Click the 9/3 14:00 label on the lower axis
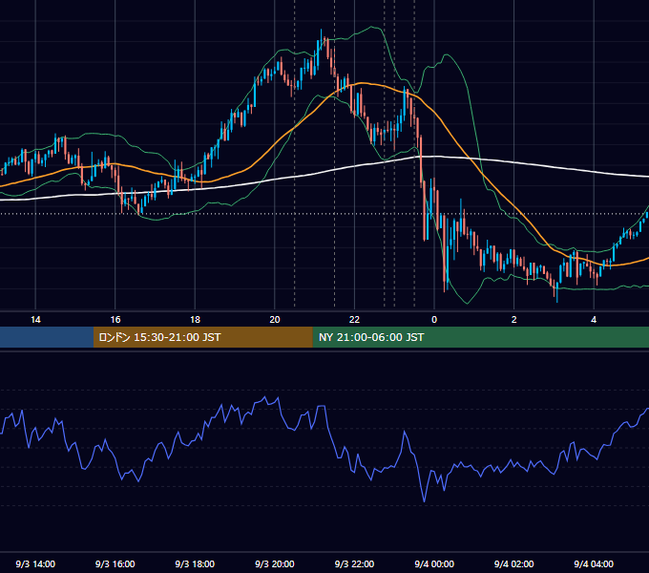This screenshot has height=573, width=649. pos(35,563)
